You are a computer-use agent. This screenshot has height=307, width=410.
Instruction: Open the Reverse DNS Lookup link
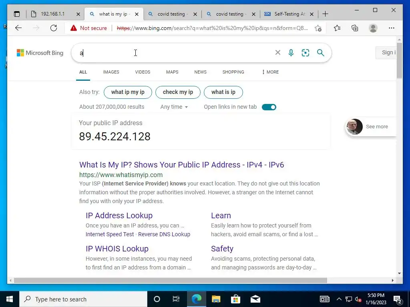tap(164, 234)
